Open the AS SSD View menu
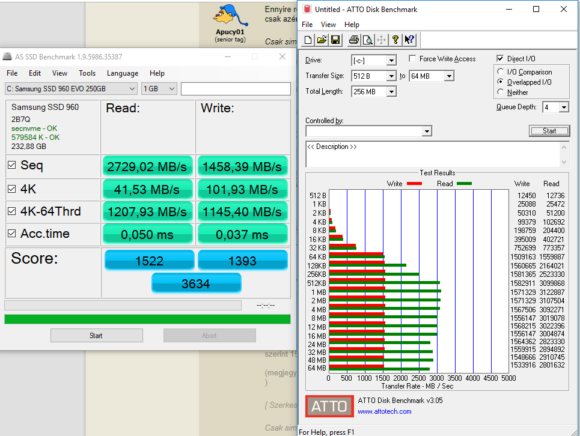This screenshot has width=580, height=436. pyautogui.click(x=60, y=73)
